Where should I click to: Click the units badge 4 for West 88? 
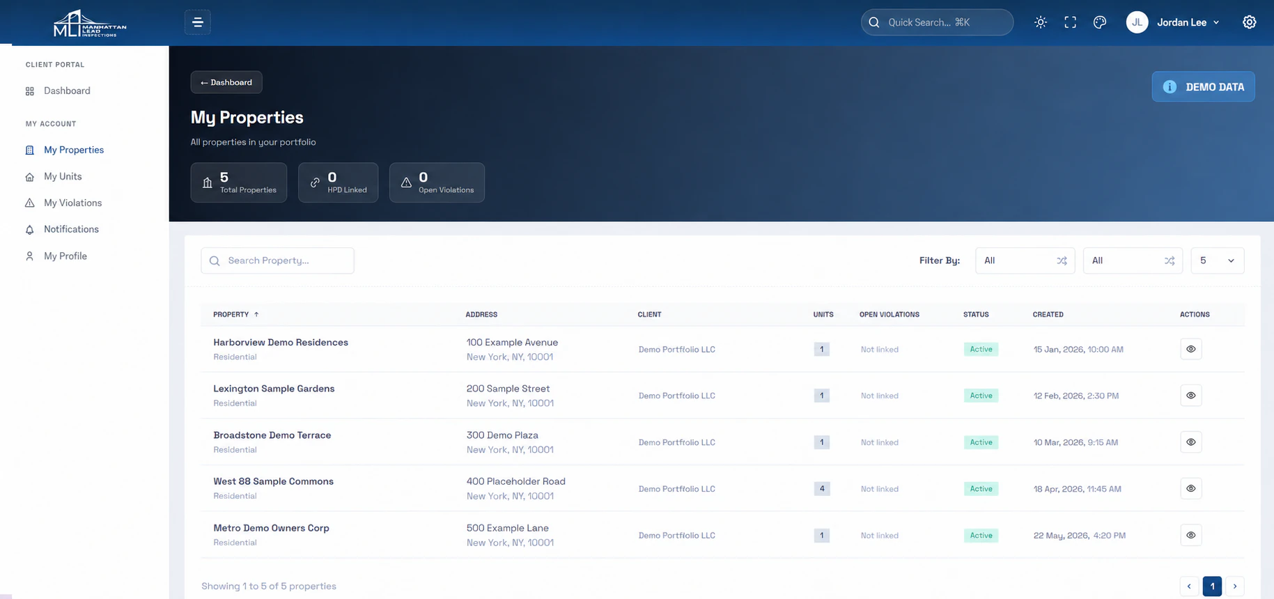click(x=822, y=488)
